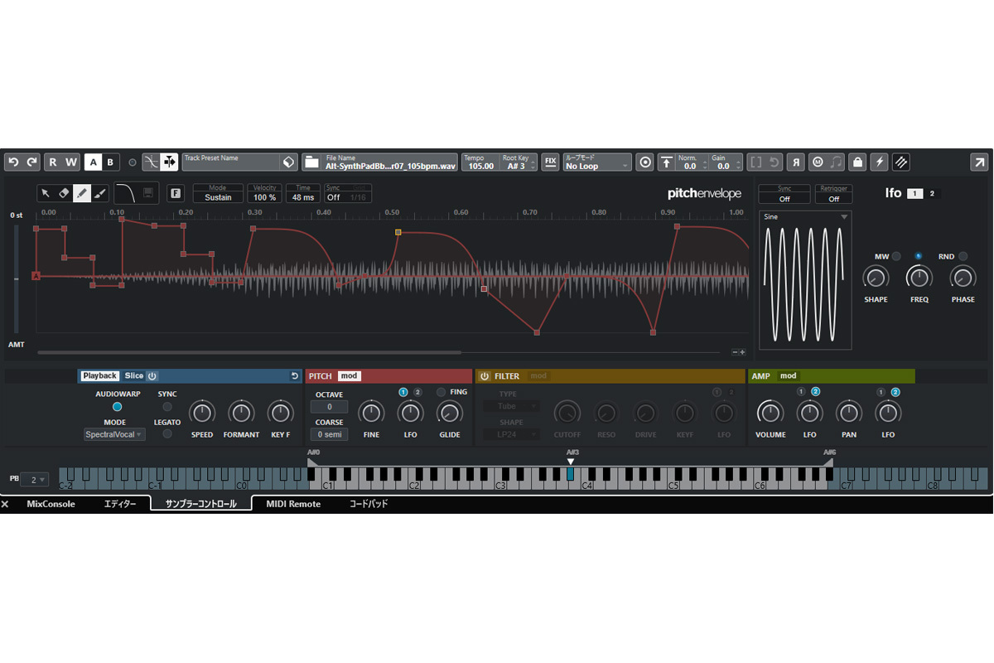The width and height of the screenshot is (994, 663).
Task: Click the Reverse Sample icon in the toolbar
Action: 796,162
